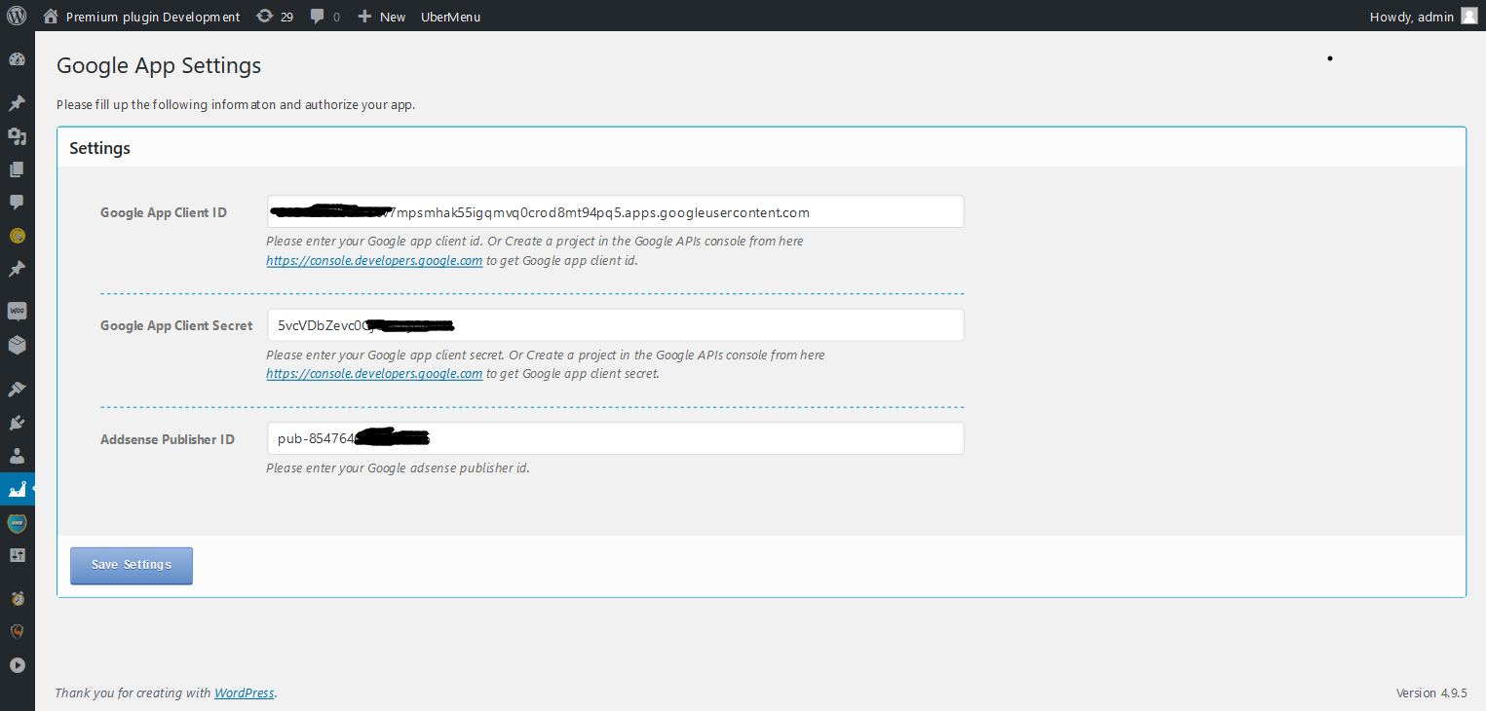Screen dimensions: 1486x711
Task: Open the Appearance paintbrush icon
Action: point(17,389)
